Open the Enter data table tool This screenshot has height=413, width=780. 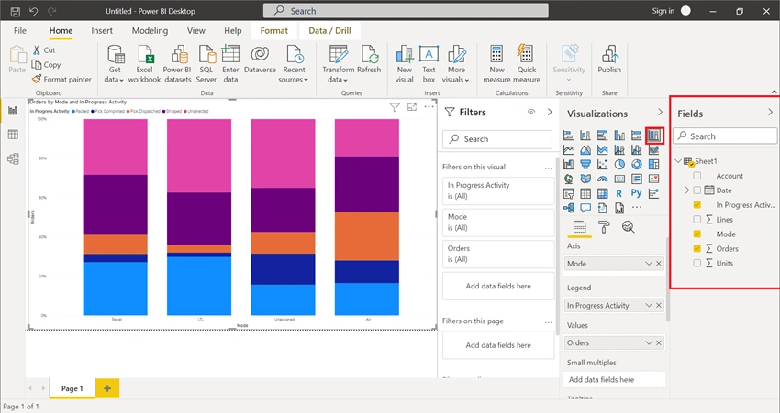tap(230, 63)
